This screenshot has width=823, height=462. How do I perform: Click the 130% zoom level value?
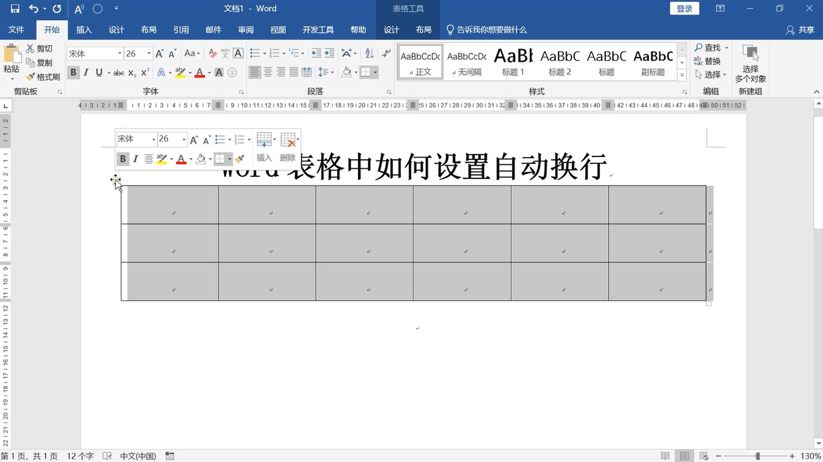[810, 456]
